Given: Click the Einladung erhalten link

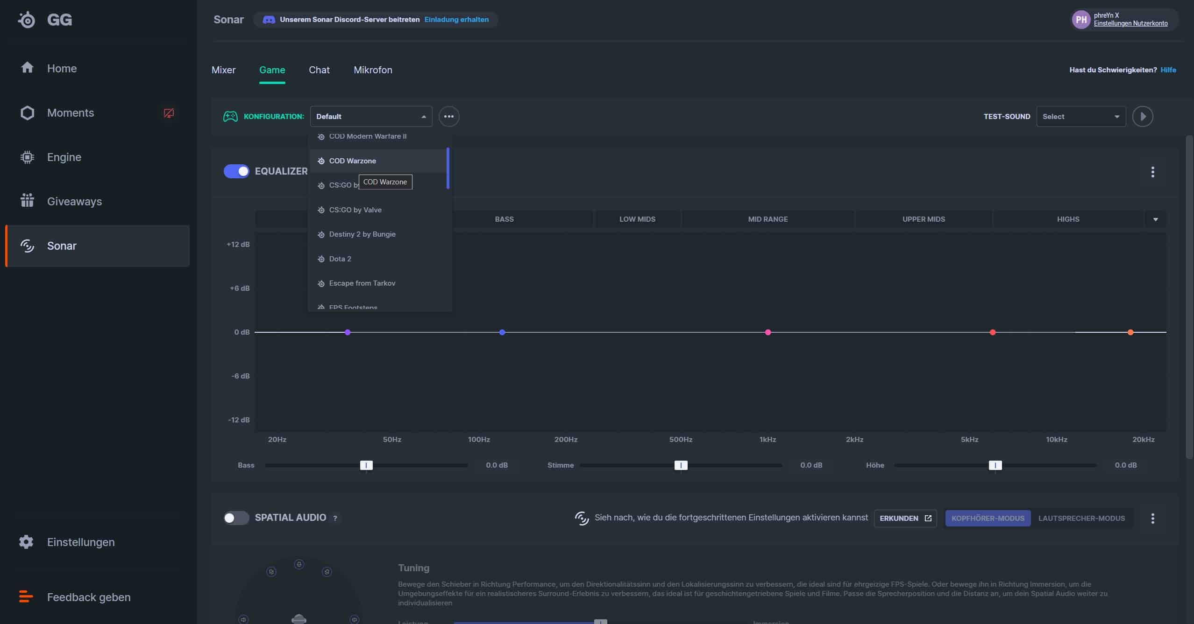Looking at the screenshot, I should coord(456,20).
